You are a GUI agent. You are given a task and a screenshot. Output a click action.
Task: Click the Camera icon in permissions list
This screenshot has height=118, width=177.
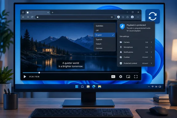(x=121, y=42)
